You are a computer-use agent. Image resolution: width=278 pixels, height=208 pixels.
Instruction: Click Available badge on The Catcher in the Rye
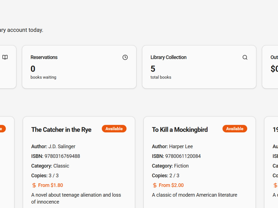(x=114, y=129)
